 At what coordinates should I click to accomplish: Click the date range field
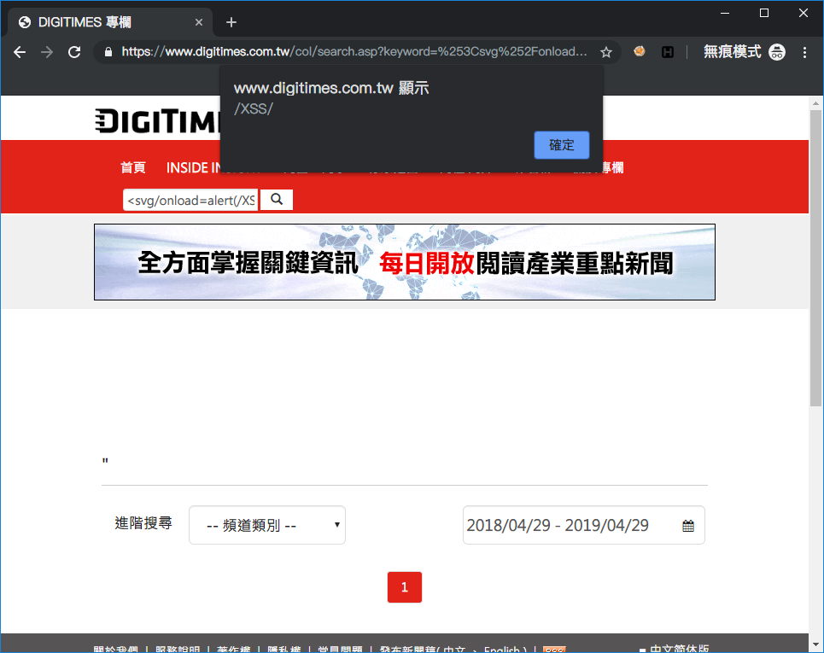(583, 525)
